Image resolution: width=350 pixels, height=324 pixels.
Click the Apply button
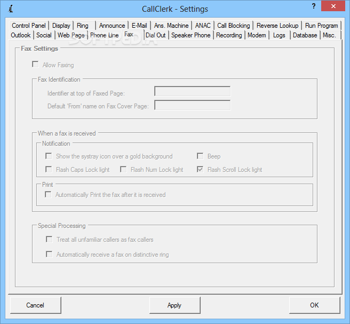(175, 305)
